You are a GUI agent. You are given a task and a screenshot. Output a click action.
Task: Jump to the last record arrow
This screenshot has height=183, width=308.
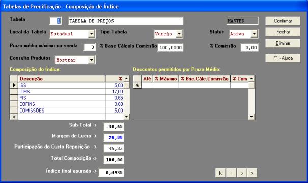coord(252,173)
